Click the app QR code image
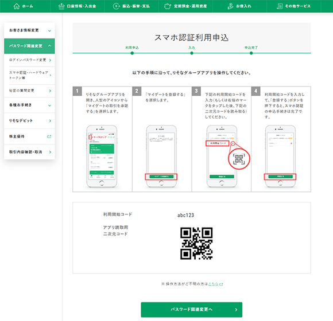 click(196, 244)
